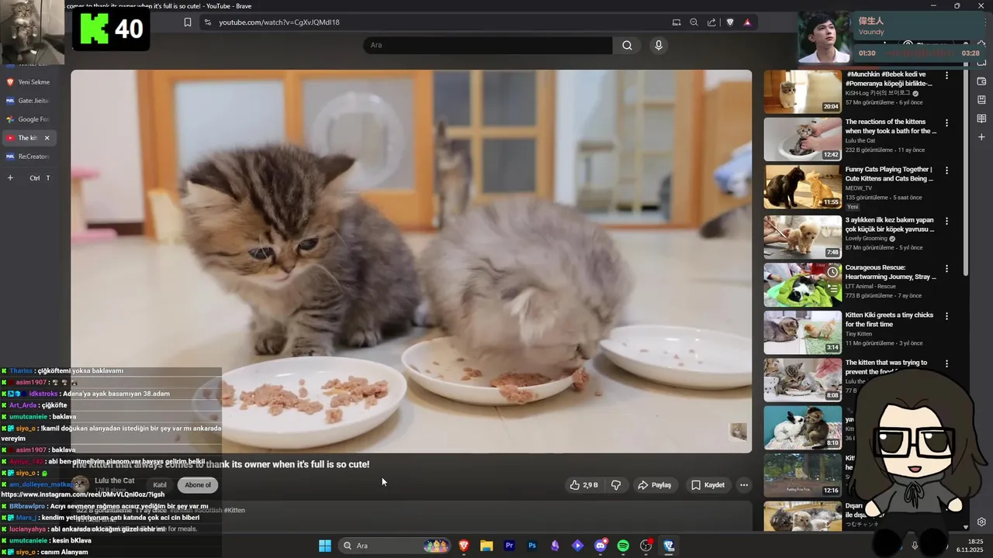993x558 pixels.
Task: Launch Premiere Pro from the taskbar
Action: pos(510,546)
